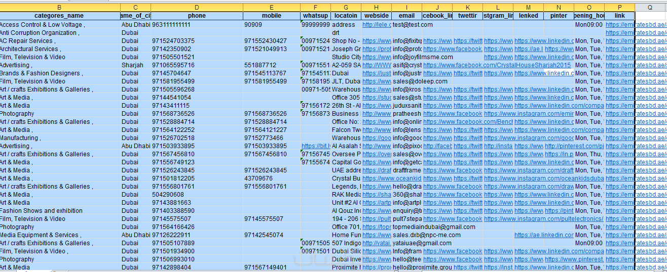
Task: Select mobile cell 971521049913
Action: (271, 49)
